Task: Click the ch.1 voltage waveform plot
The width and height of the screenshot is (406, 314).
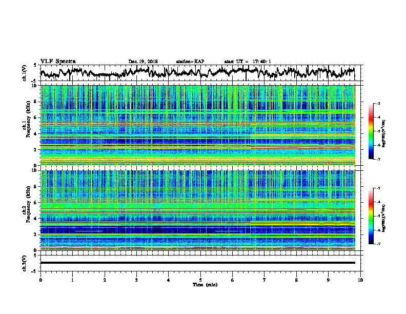Action: click(x=197, y=73)
